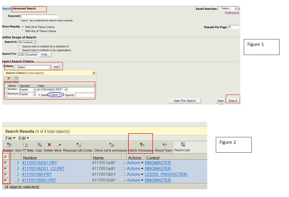Click the Reassign Life Cycles icon
Screen dimensions: 289x197
(x=78, y=145)
